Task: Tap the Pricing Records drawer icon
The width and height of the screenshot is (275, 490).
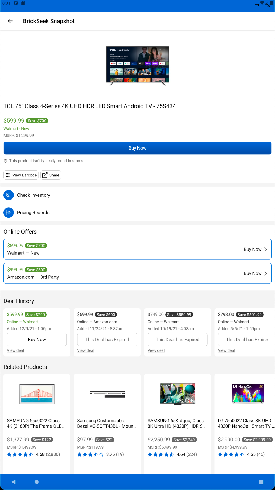Action: [x=8, y=213]
